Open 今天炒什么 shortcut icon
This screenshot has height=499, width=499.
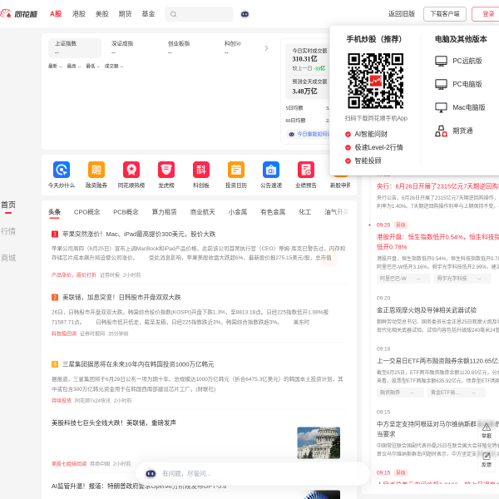(62, 170)
